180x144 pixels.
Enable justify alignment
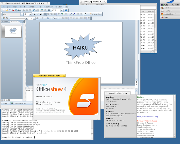click(55, 14)
